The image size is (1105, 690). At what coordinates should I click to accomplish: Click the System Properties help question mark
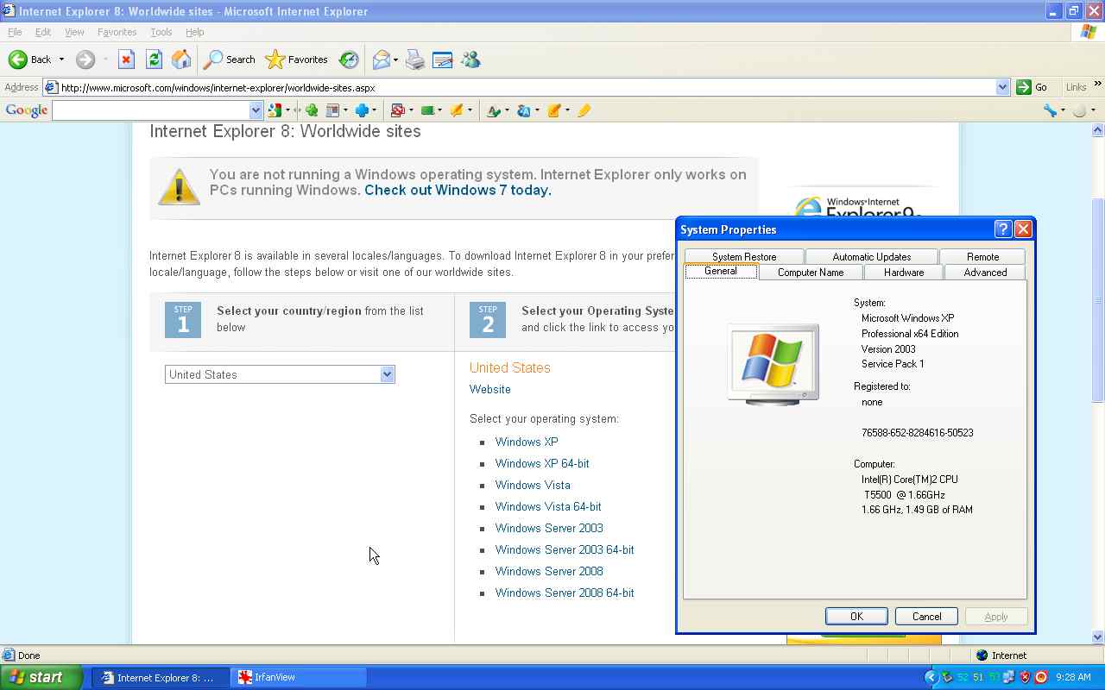coord(1002,229)
